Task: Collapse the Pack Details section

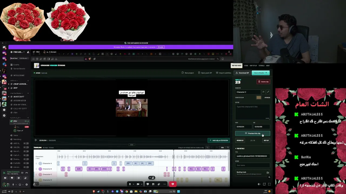Action: click(x=240, y=148)
